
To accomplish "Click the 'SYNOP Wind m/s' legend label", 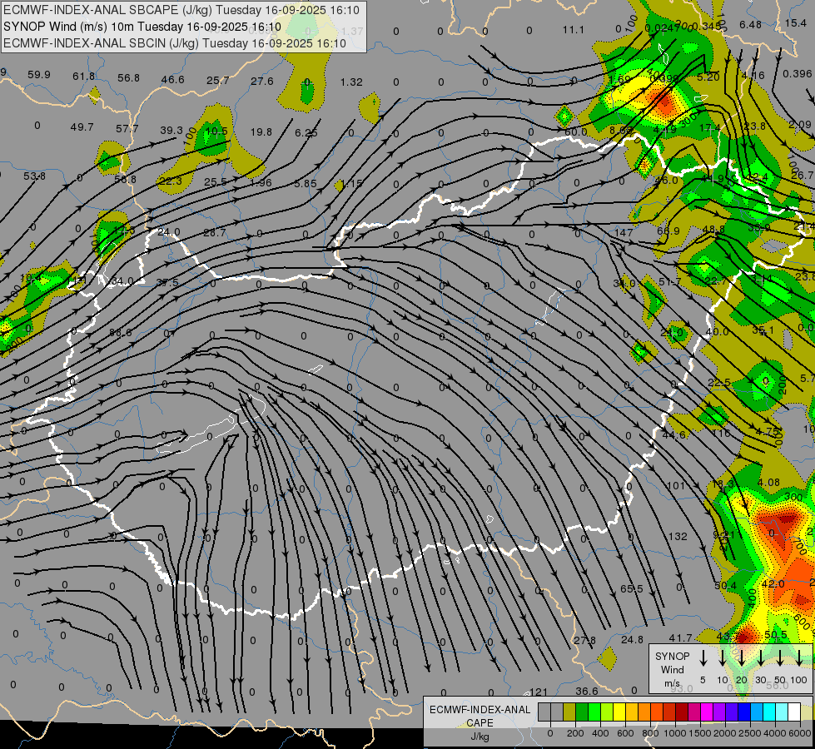I will pyautogui.click(x=672, y=670).
